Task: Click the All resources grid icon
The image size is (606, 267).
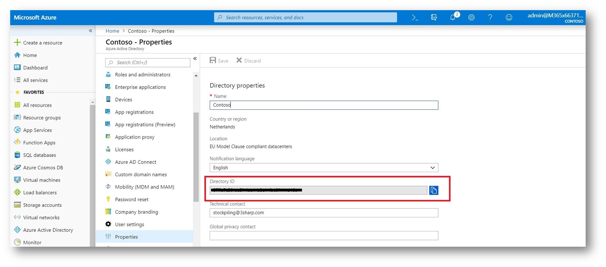Action: [17, 105]
